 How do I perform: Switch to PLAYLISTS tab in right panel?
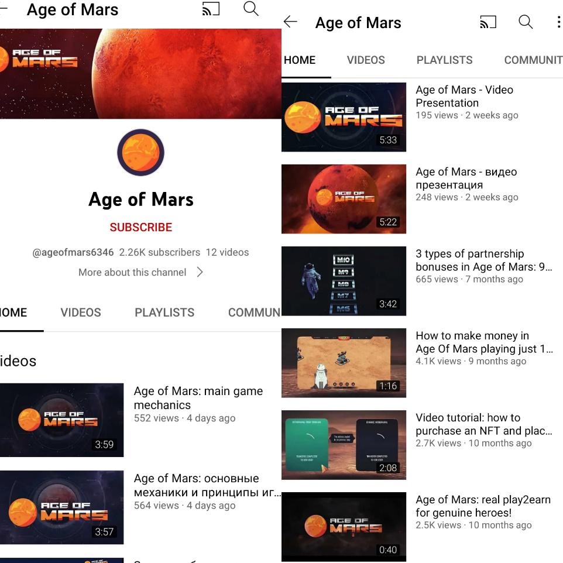click(x=445, y=60)
